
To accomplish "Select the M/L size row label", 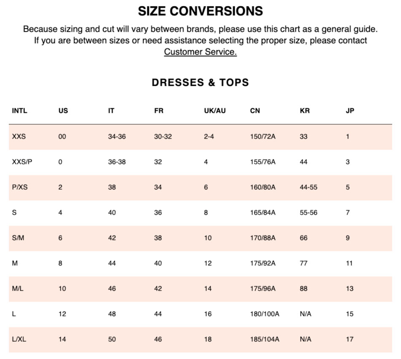I will click(x=18, y=288).
